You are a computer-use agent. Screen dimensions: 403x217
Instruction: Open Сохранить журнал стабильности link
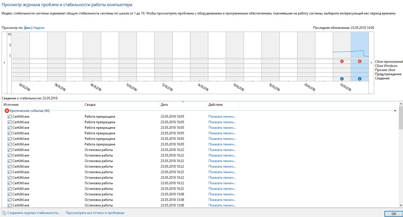tap(34, 213)
